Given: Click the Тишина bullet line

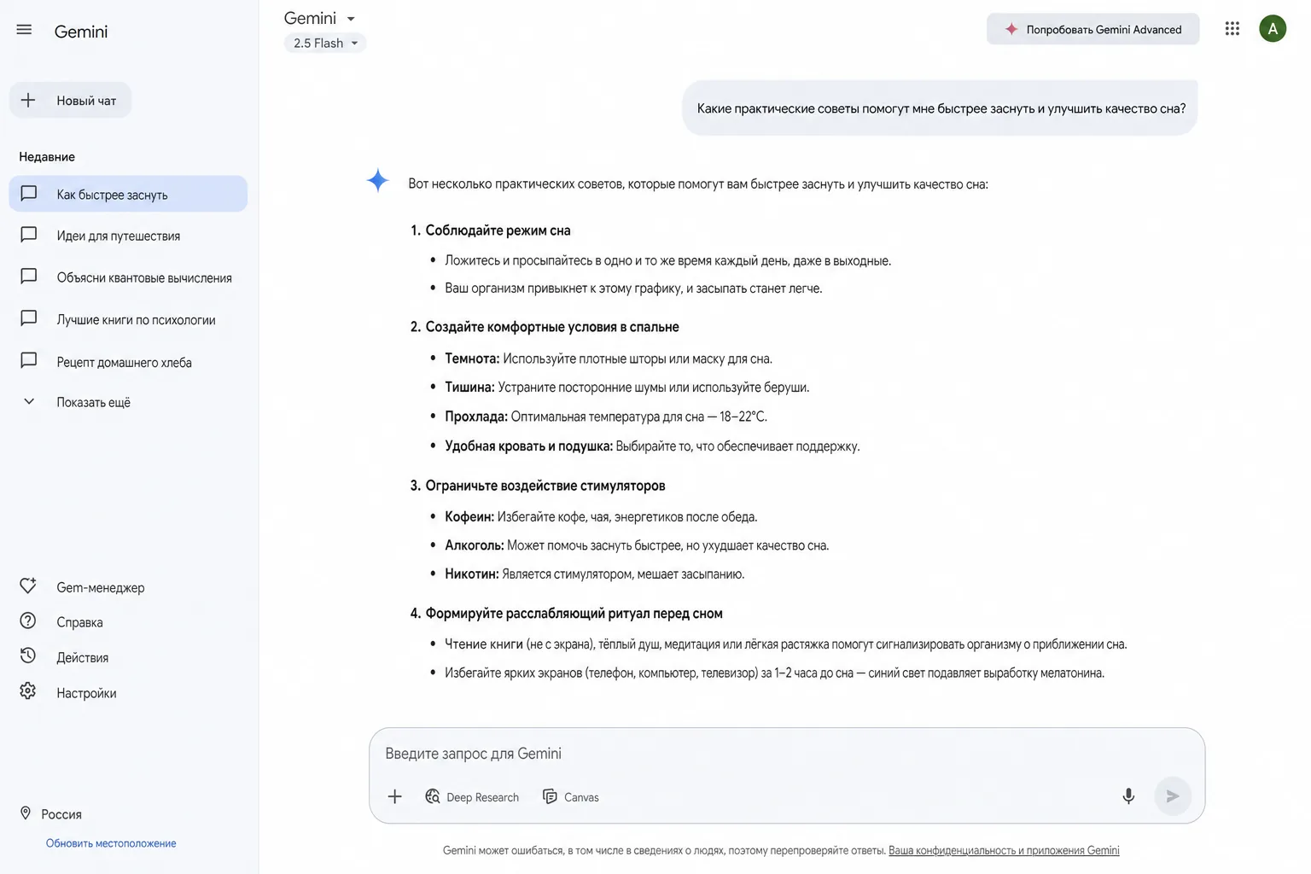Looking at the screenshot, I should pyautogui.click(x=626, y=387).
